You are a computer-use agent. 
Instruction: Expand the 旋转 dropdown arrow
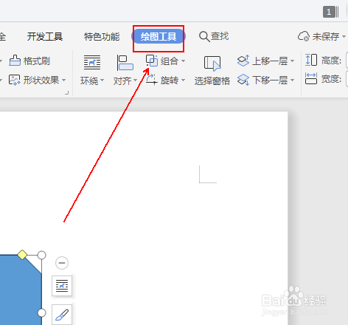(x=183, y=81)
